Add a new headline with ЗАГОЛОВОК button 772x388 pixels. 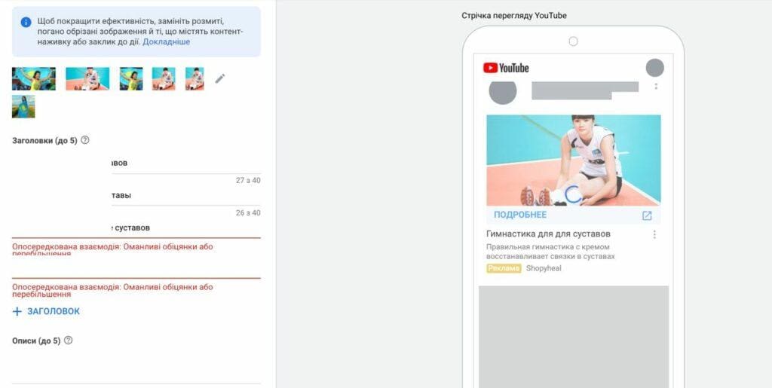(46, 311)
